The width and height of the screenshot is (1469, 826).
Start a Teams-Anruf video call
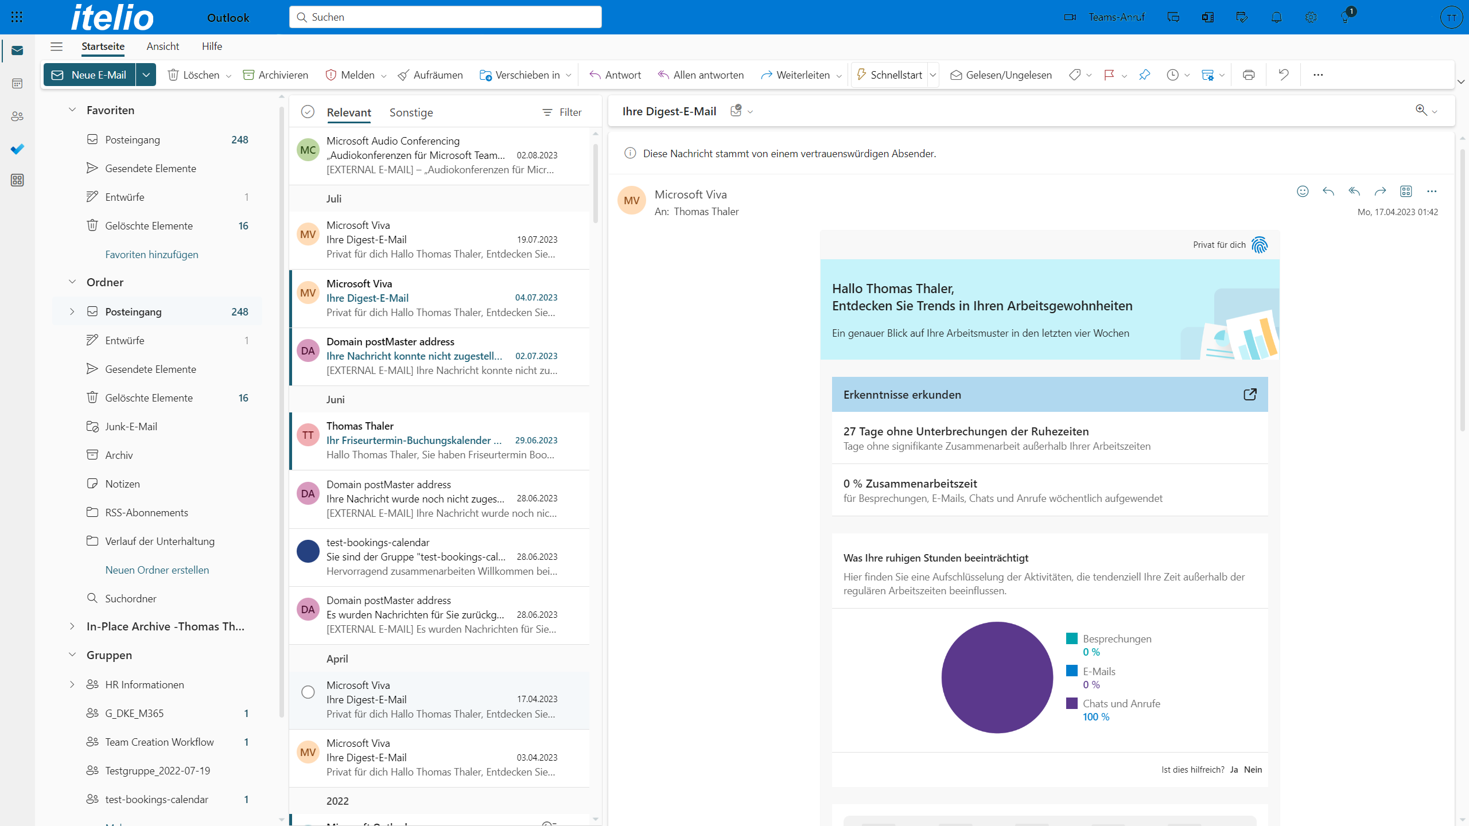[x=1104, y=17]
